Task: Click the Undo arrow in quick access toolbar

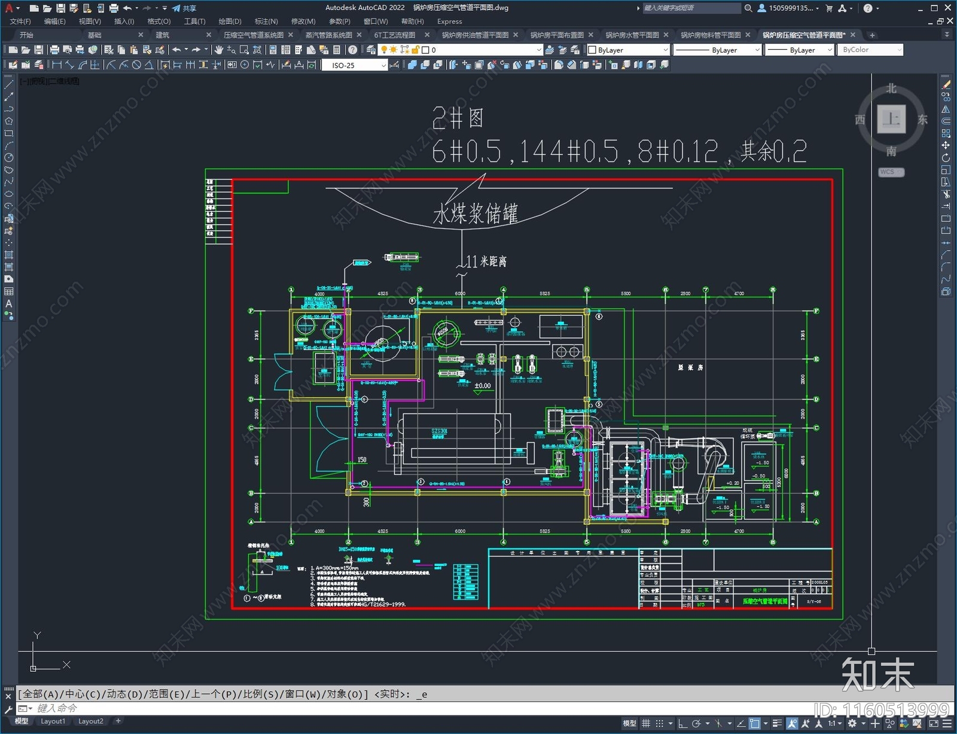Action: point(127,8)
